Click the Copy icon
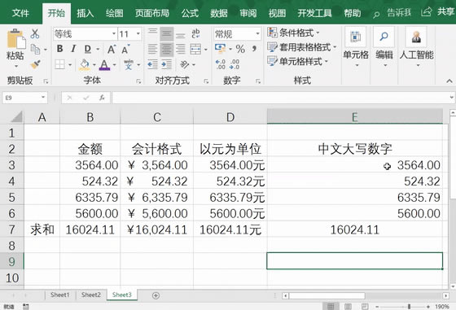 point(36,49)
